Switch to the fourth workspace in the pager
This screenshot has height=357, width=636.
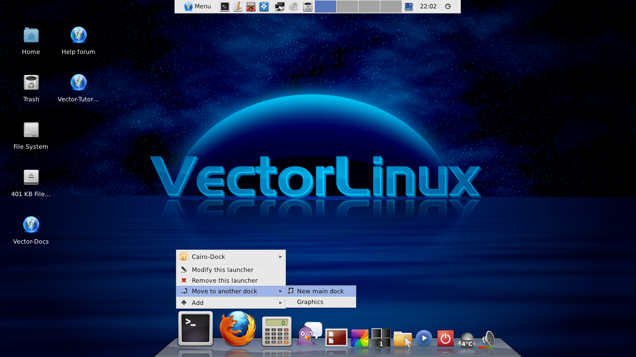[x=391, y=7]
